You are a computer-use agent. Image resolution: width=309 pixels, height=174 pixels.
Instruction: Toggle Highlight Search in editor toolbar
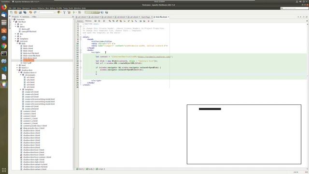[x=121, y=21]
